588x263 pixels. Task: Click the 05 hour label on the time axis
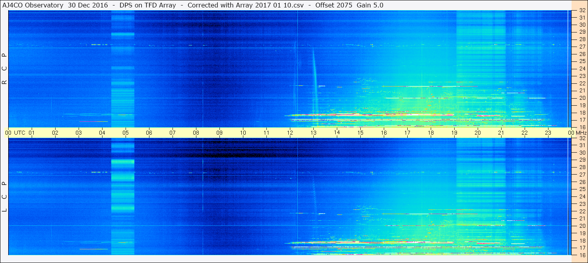126,133
